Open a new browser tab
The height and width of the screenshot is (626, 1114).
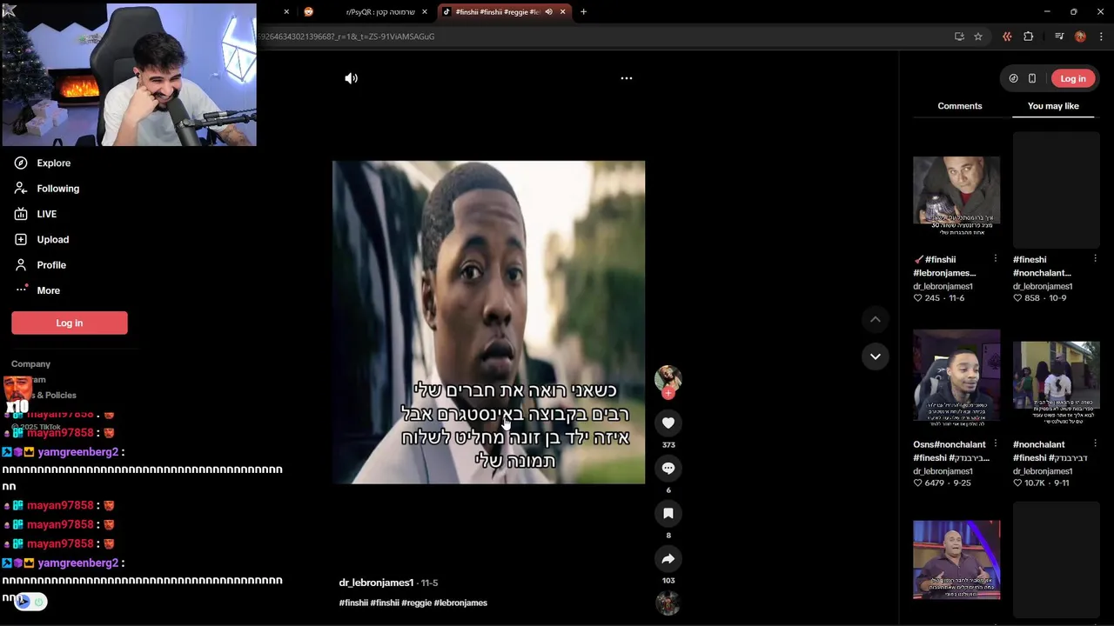(x=583, y=11)
